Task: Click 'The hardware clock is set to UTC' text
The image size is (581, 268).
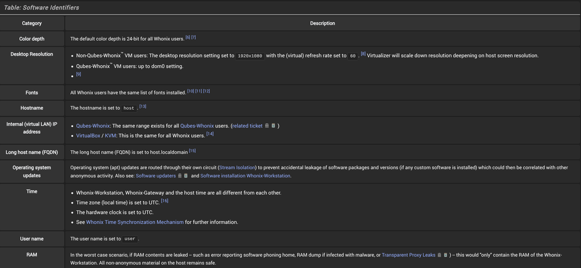Action: pos(115,212)
